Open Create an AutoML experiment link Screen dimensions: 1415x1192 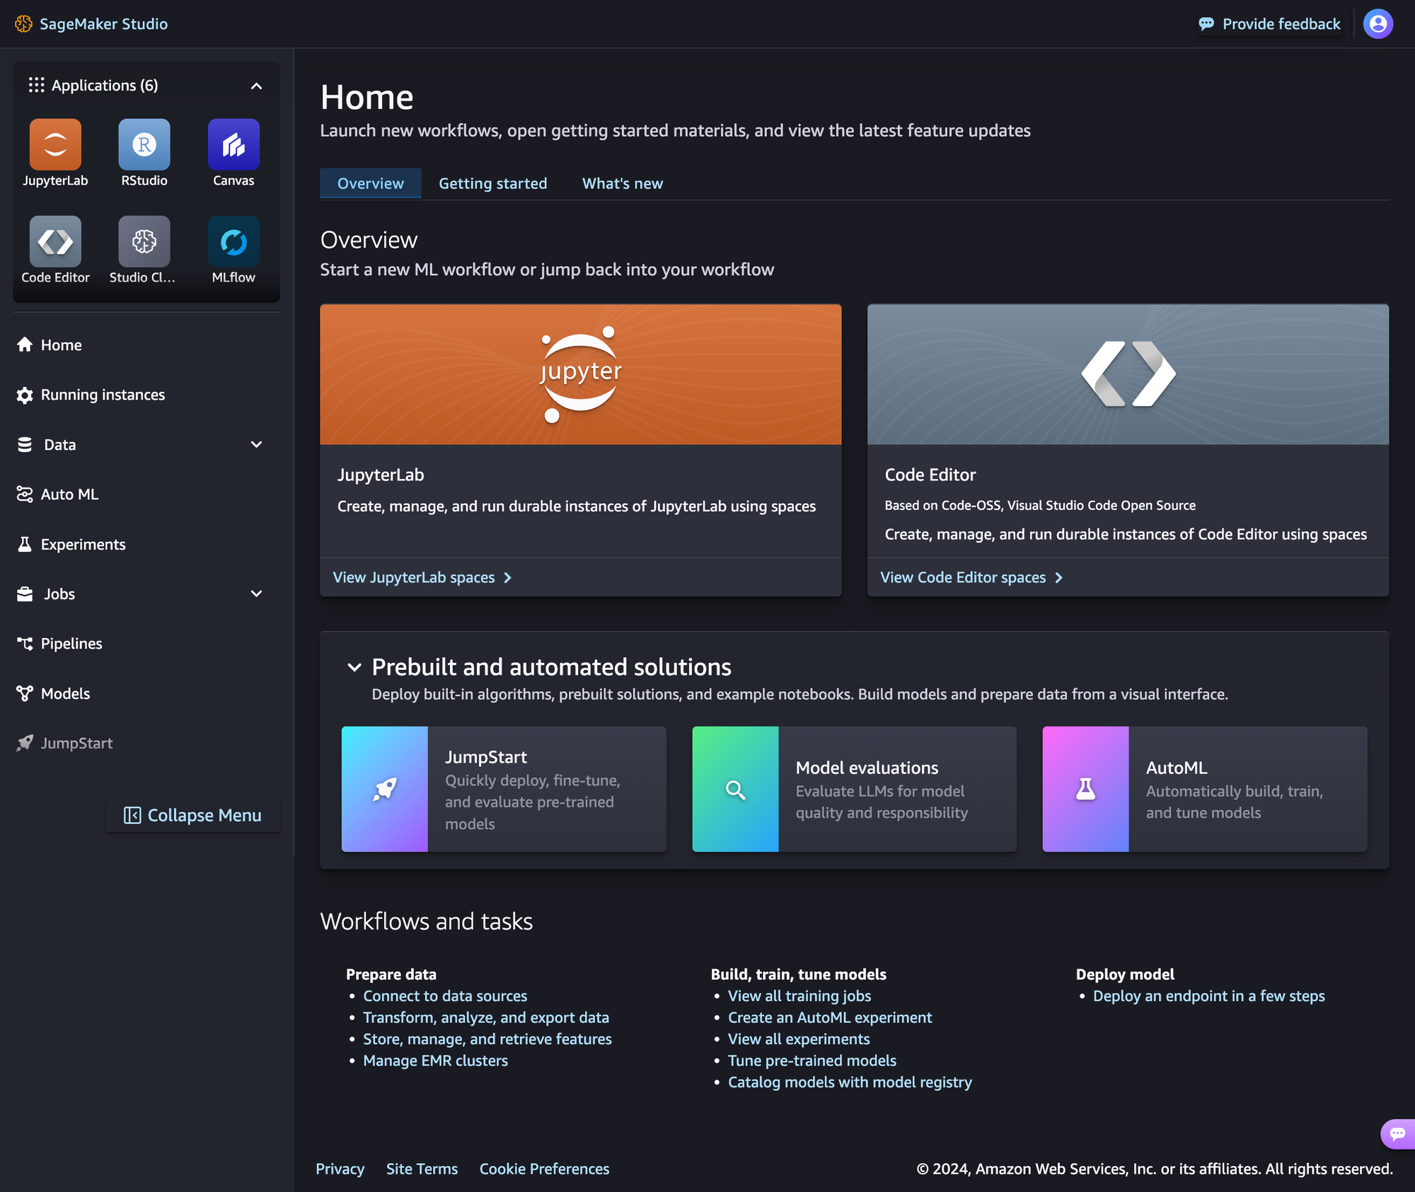point(830,1017)
